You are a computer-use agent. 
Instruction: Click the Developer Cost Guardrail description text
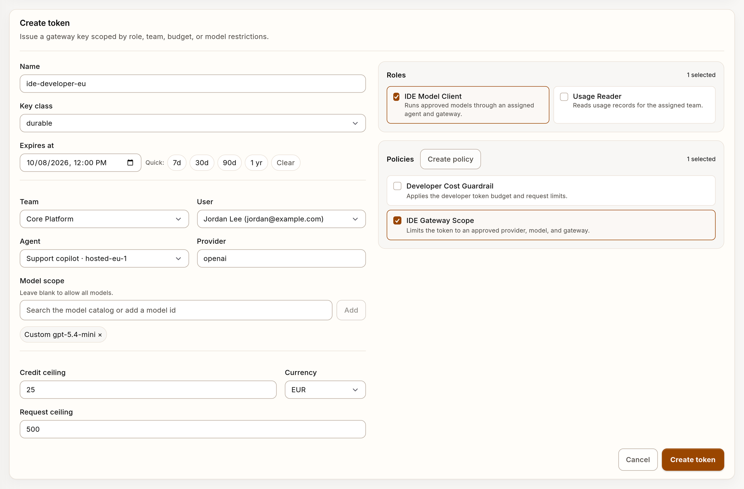tap(487, 196)
